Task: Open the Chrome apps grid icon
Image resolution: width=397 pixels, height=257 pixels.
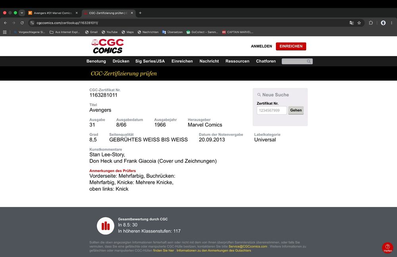Action: [4, 32]
